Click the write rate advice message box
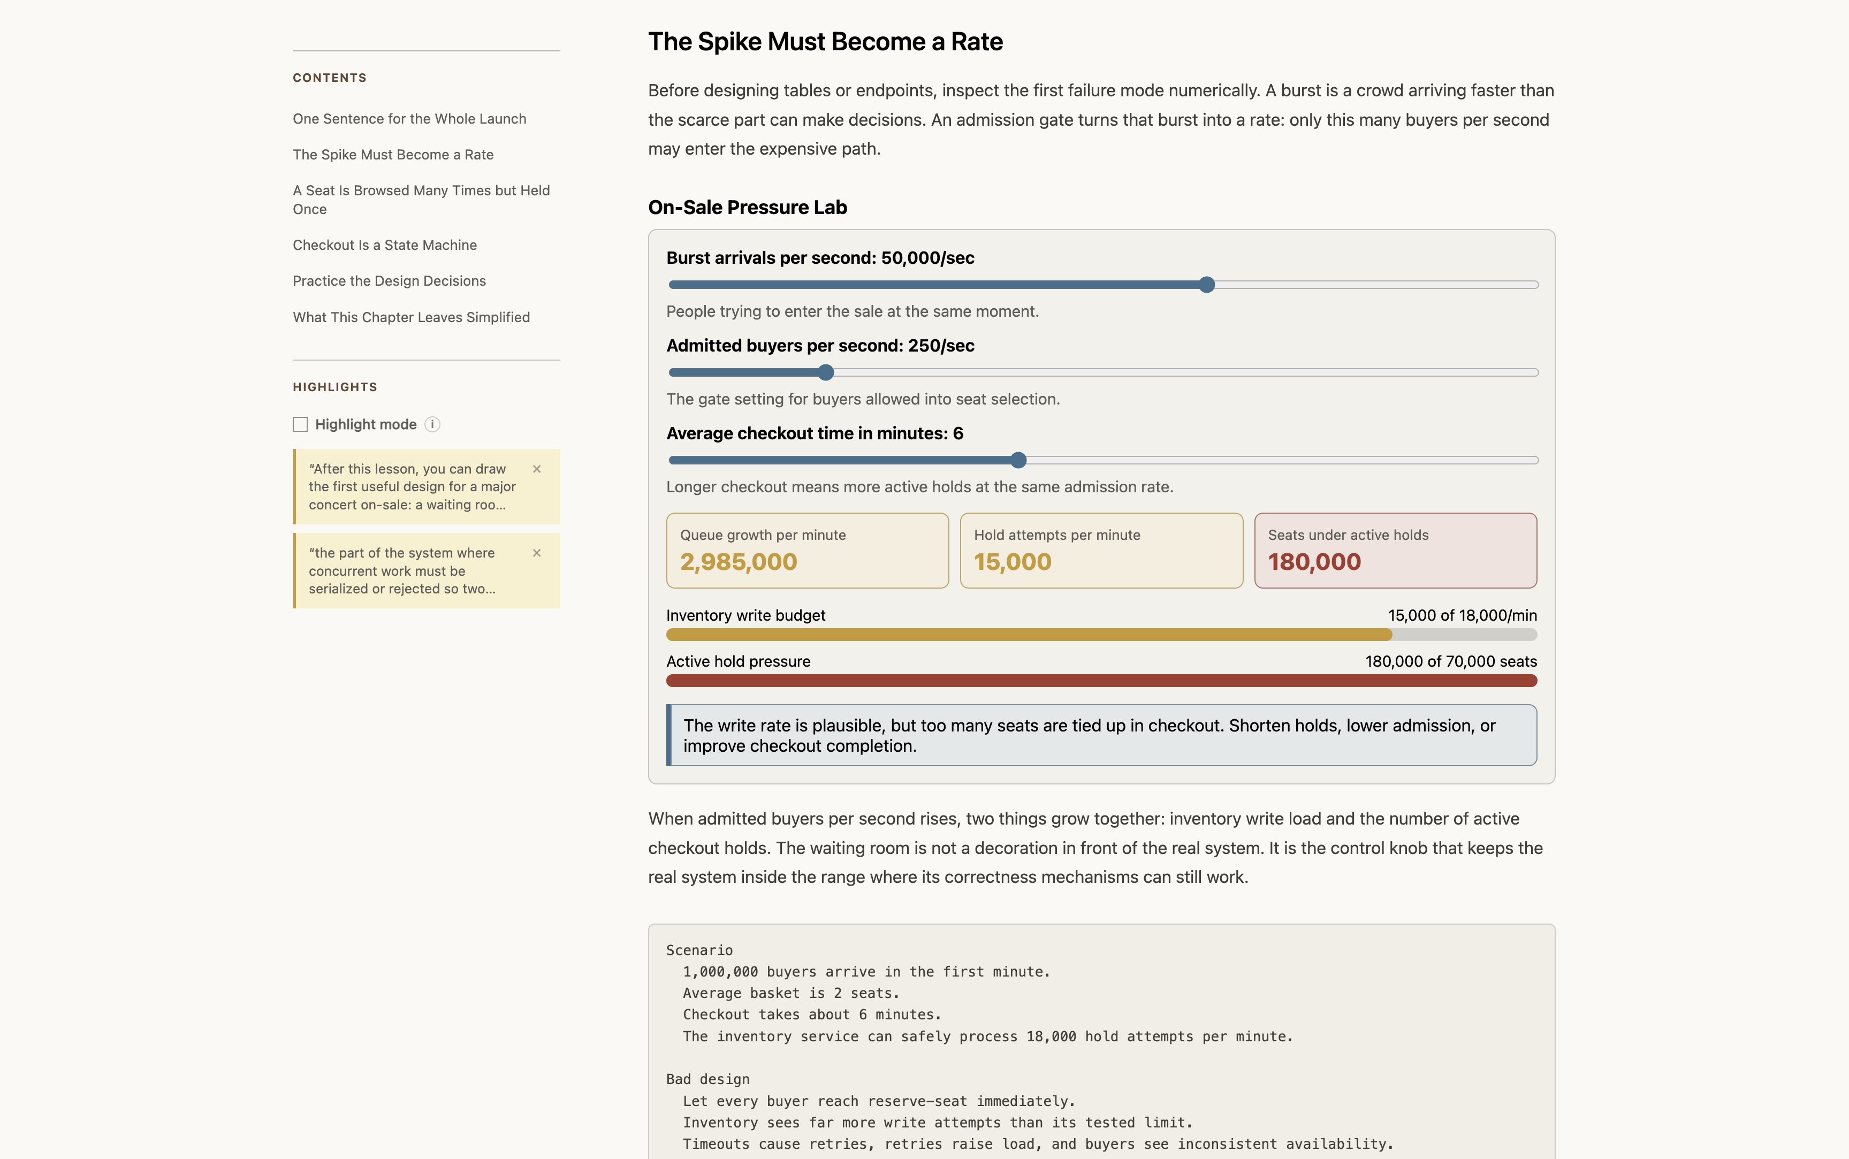 [1101, 735]
